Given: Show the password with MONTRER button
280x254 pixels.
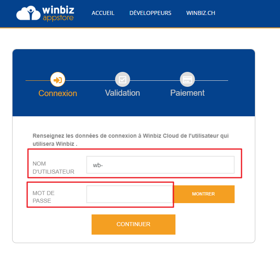Looking at the screenshot, I should [204, 194].
